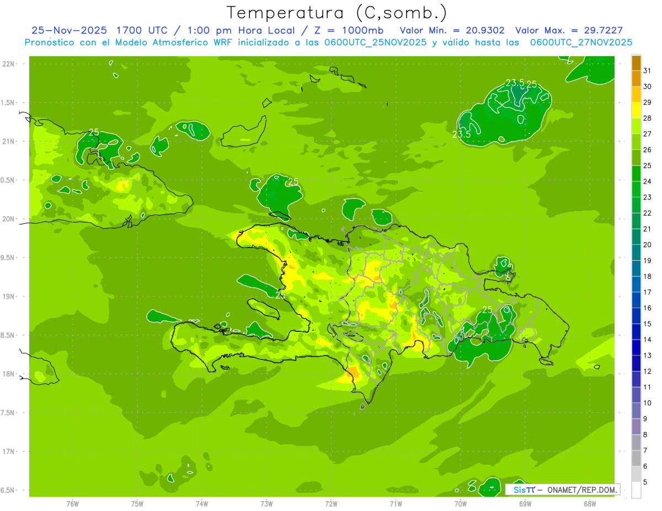
Task: Click the '17N' latitude axis label
Action: [x=9, y=451]
